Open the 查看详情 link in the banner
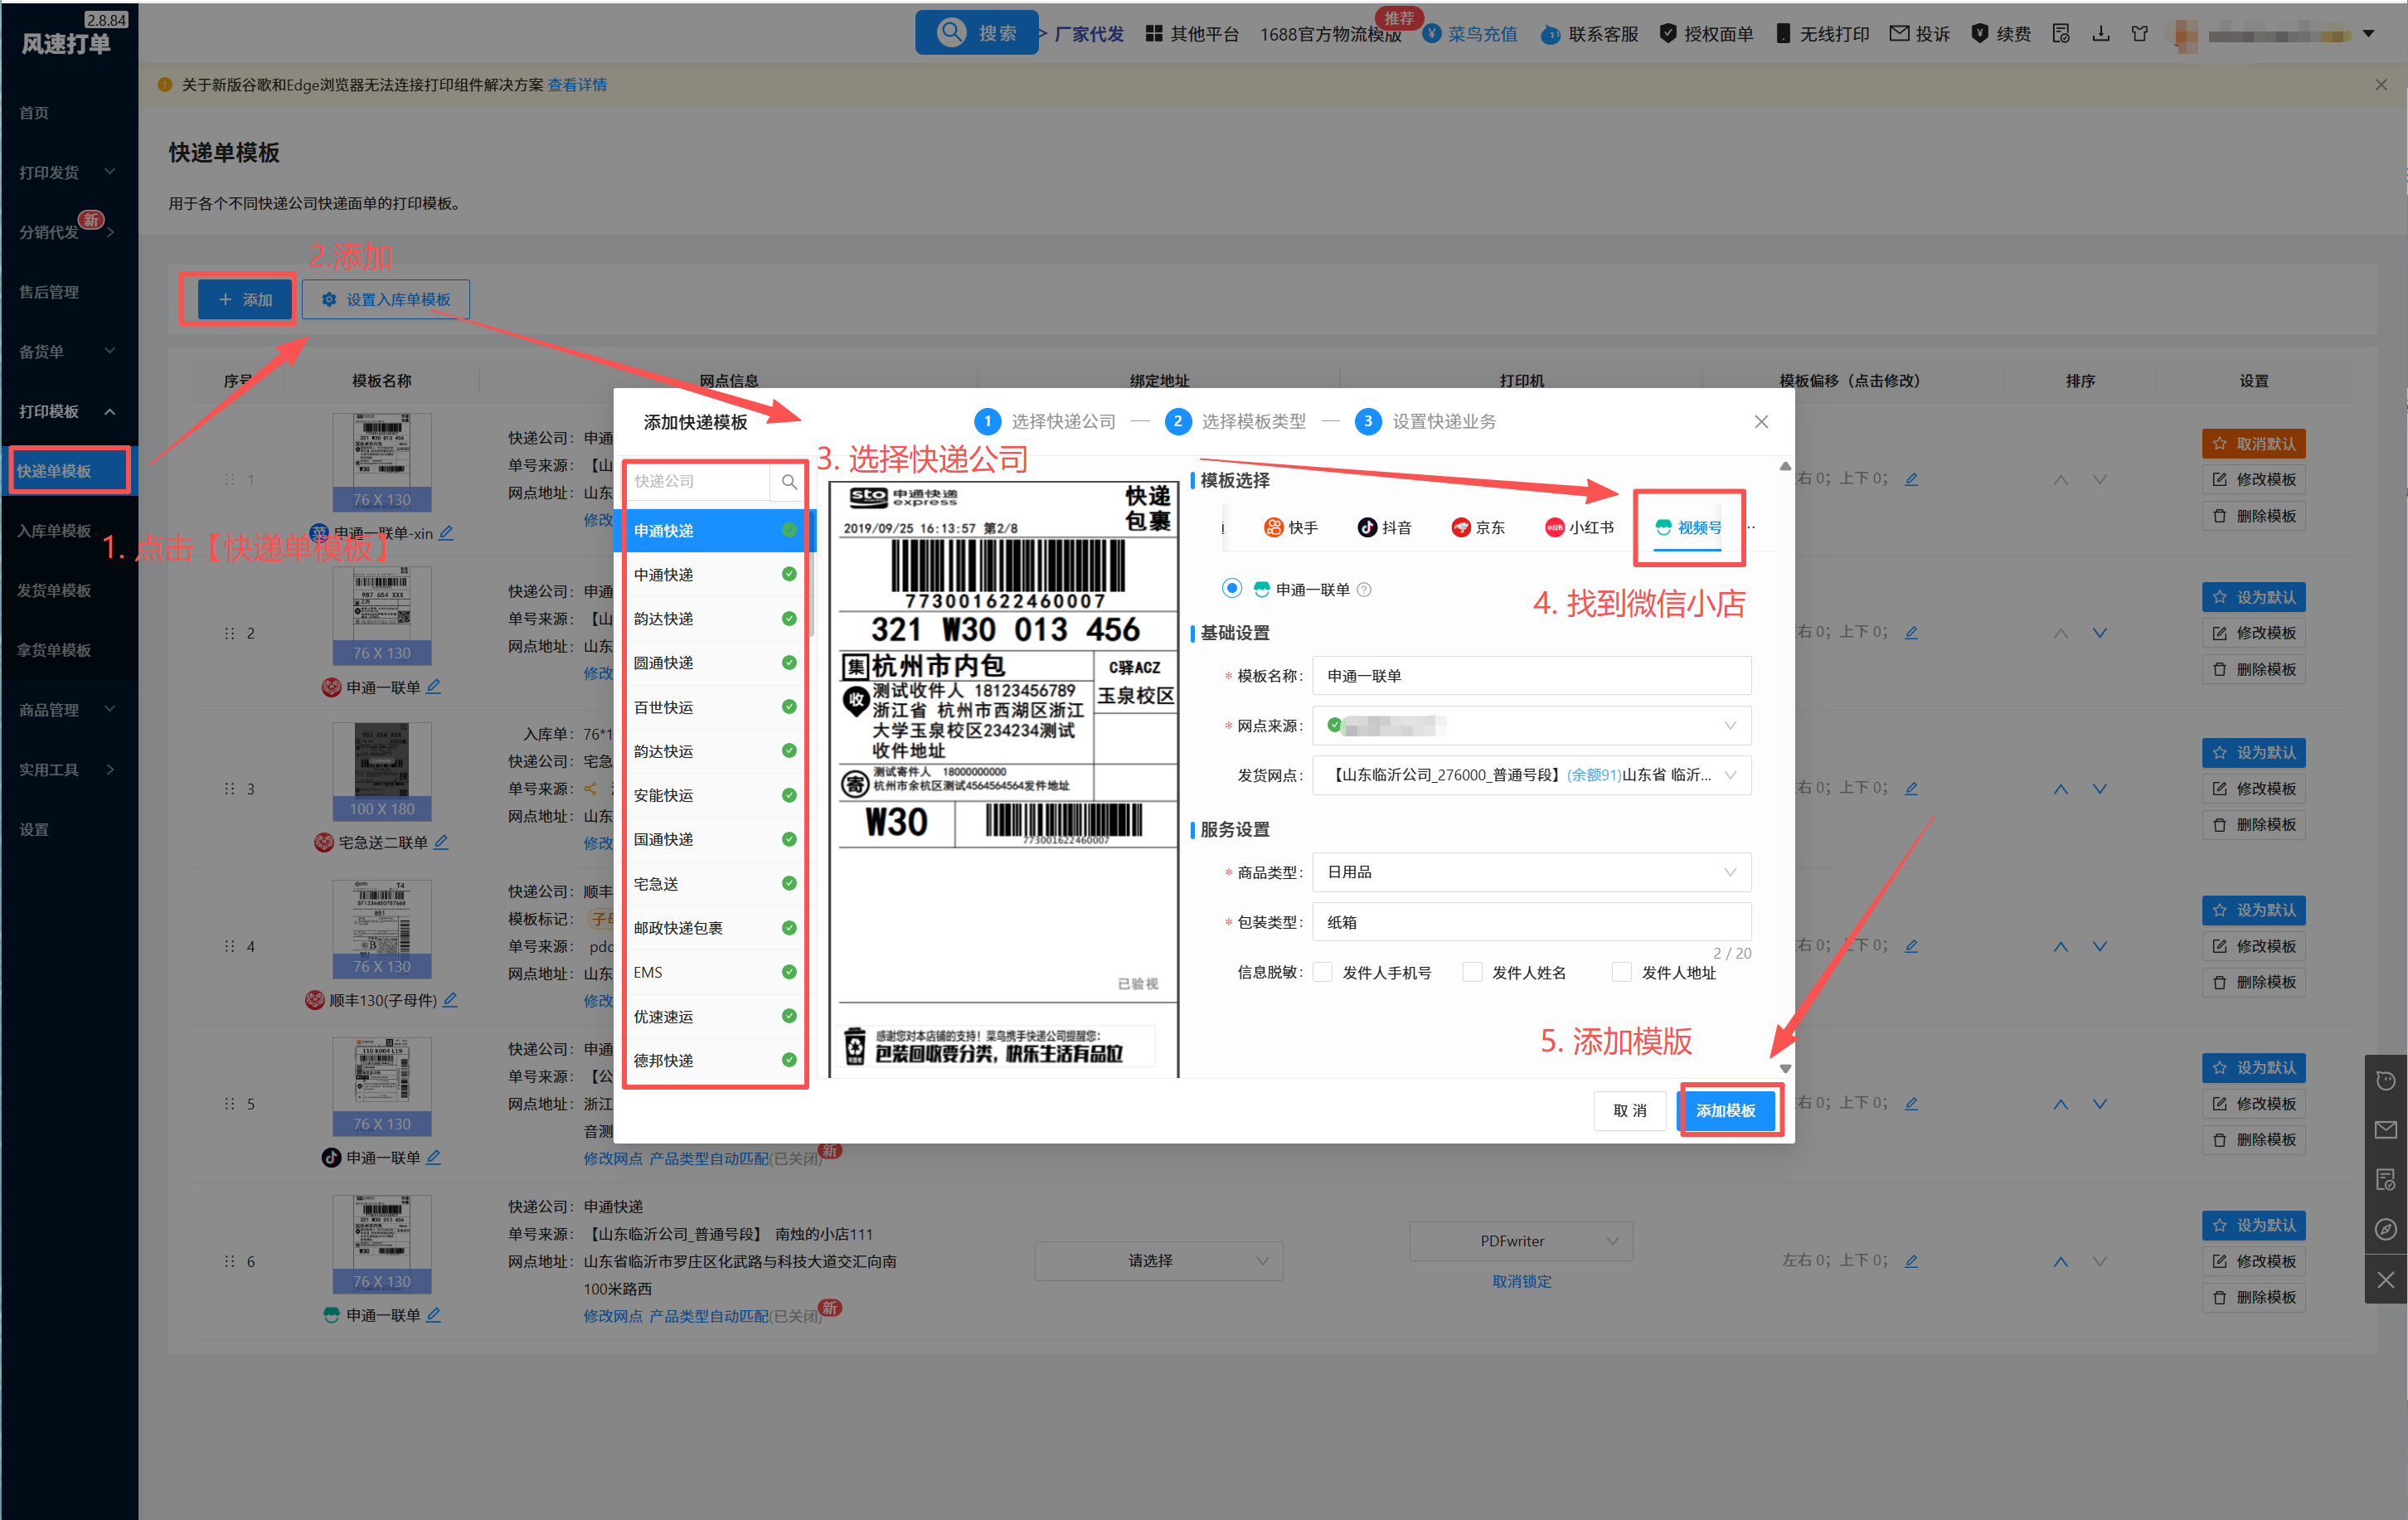The image size is (2408, 1520). pyautogui.click(x=577, y=85)
